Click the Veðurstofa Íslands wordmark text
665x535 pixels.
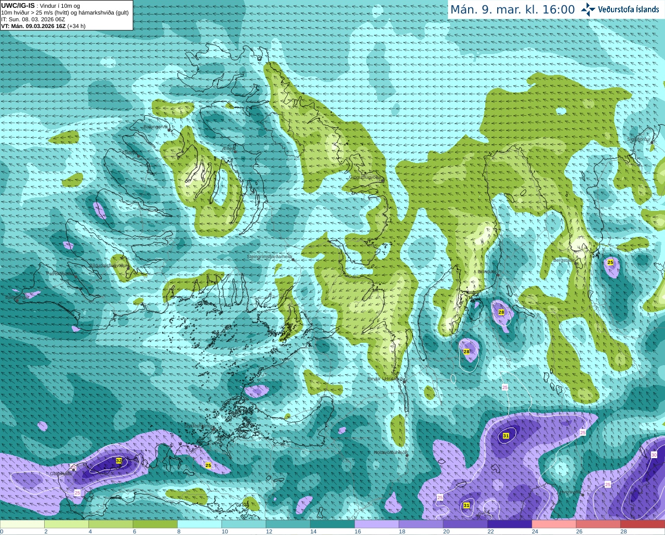pyautogui.click(x=629, y=9)
